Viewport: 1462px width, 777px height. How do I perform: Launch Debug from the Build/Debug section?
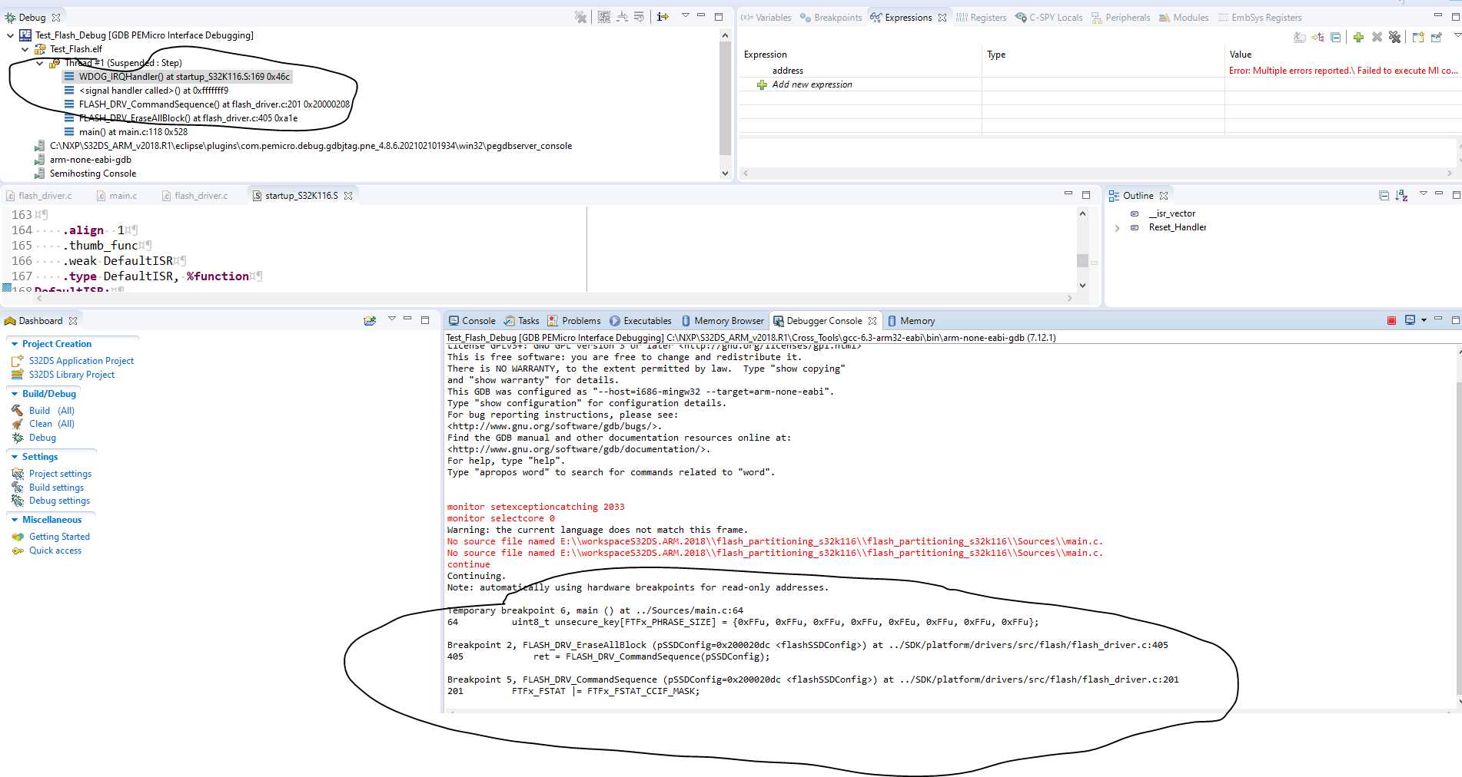(x=42, y=438)
